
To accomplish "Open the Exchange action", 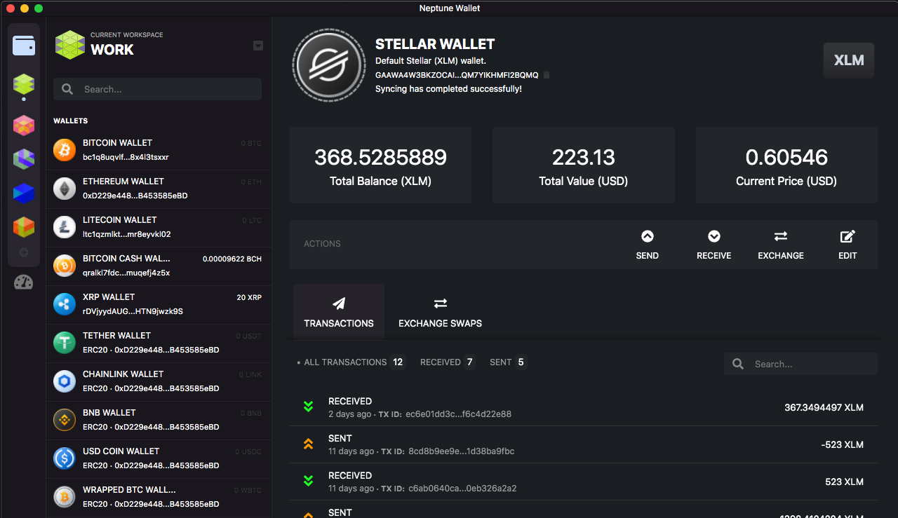I will tap(781, 245).
